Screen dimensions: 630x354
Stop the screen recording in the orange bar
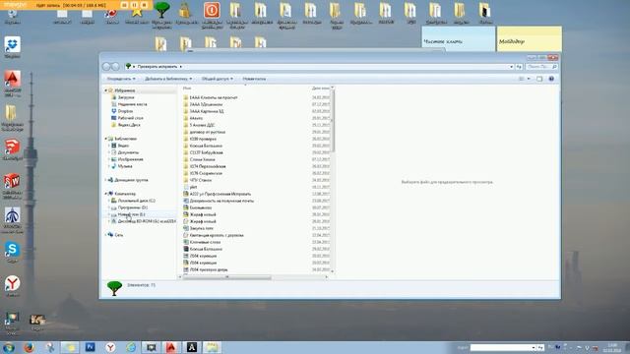[x=145, y=5]
